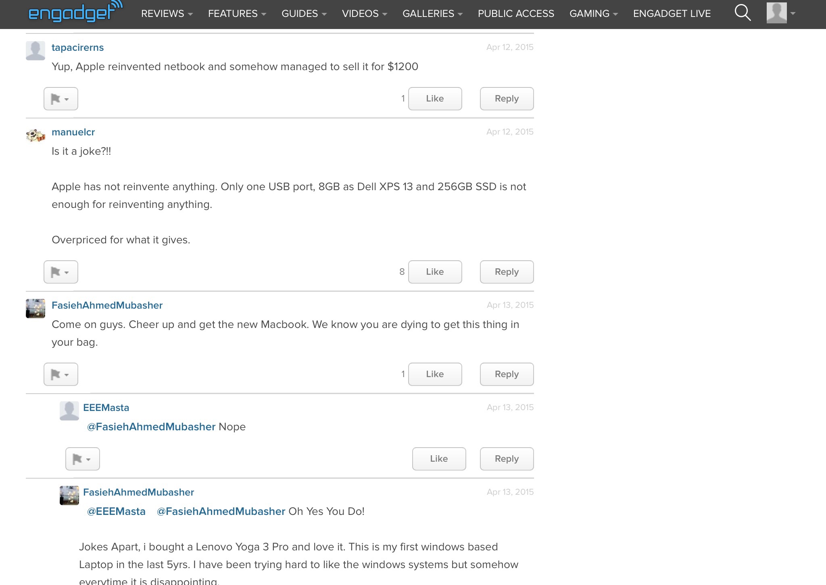The width and height of the screenshot is (826, 585).
Task: Reply to the 'Come on guys' comment
Action: tap(507, 374)
